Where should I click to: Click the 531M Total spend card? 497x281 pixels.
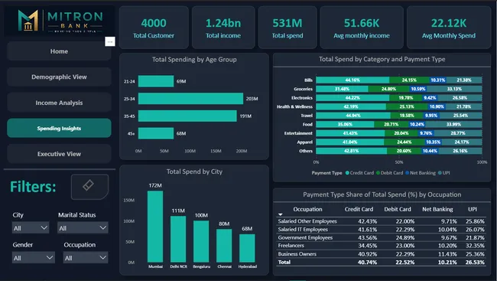coord(287,28)
